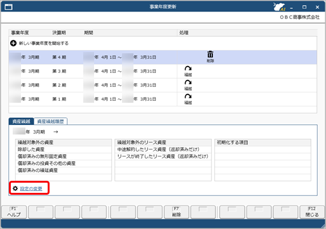Click the F12 閉じる button
This screenshot has height=229, width=326.
pos(312,212)
